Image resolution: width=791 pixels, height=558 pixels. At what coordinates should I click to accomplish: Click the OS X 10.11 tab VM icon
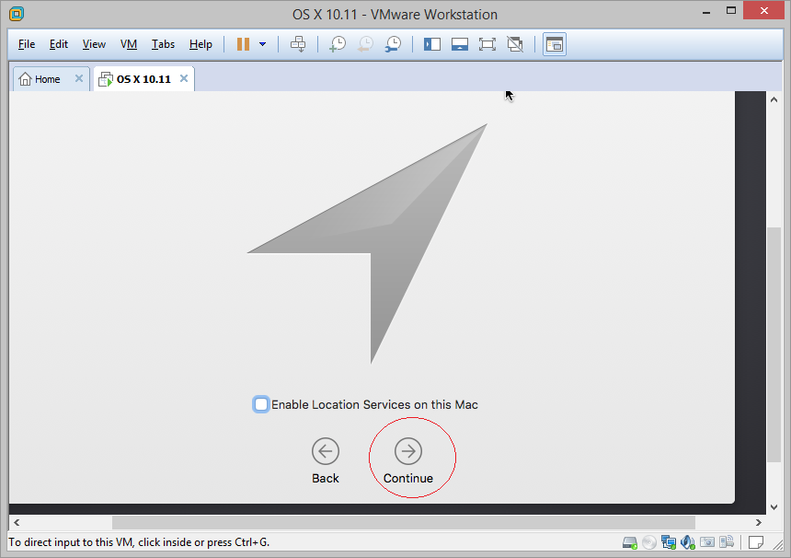[106, 79]
